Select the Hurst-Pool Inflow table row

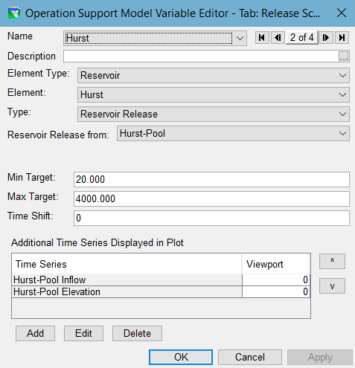[x=161, y=280]
